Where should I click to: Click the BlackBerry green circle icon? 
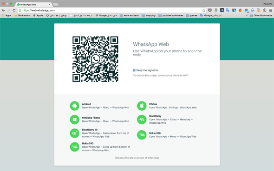(x=142, y=120)
